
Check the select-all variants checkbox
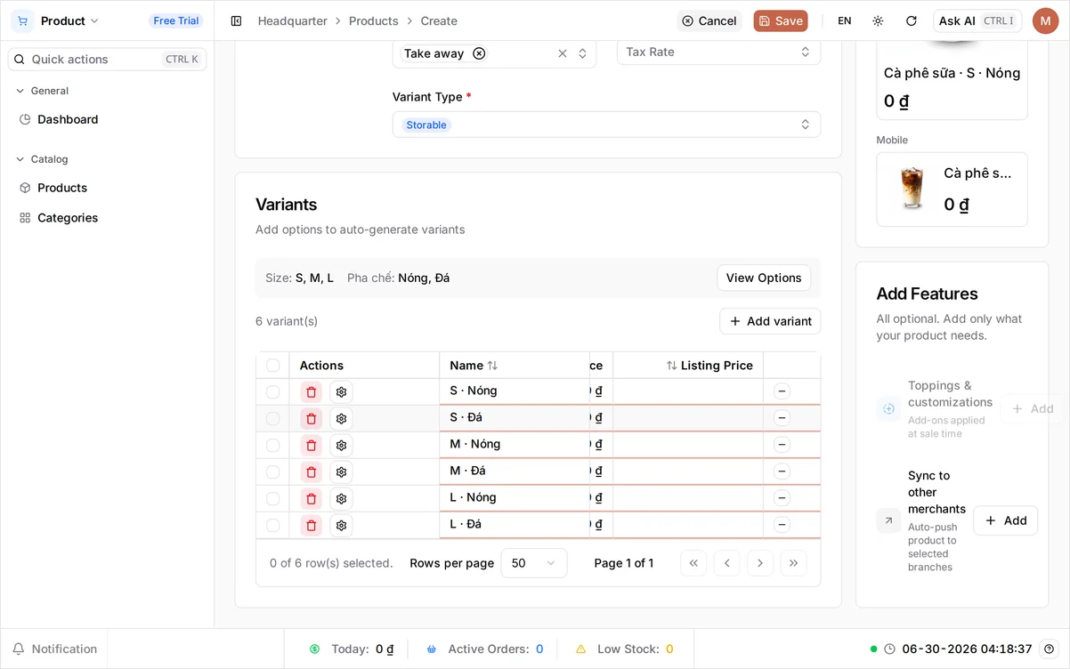pyautogui.click(x=273, y=366)
